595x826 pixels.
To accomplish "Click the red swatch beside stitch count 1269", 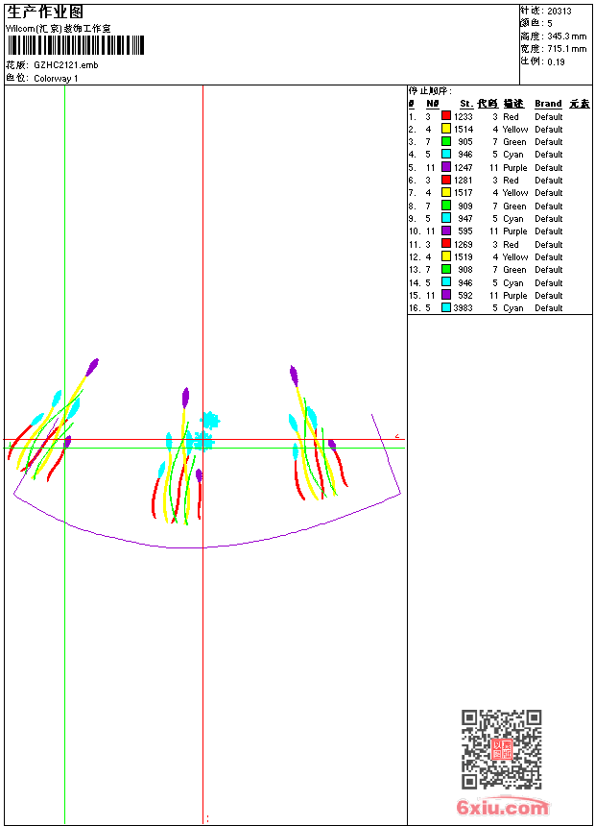I will pyautogui.click(x=446, y=243).
